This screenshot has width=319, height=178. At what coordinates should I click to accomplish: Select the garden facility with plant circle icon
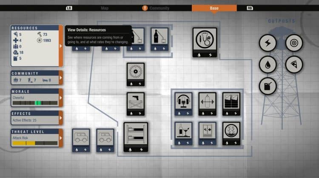point(231,133)
